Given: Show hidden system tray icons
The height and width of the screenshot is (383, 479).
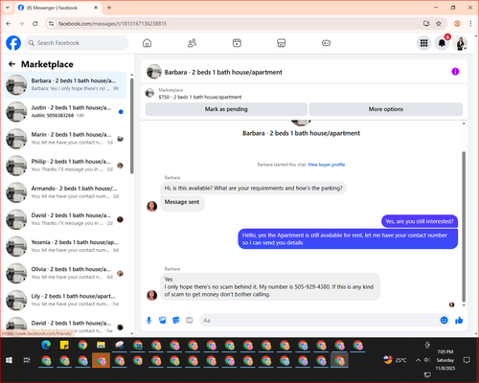Looking at the screenshot, I should click(418, 360).
